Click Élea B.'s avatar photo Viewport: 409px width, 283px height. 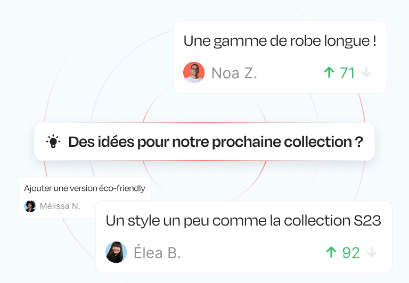pos(116,252)
